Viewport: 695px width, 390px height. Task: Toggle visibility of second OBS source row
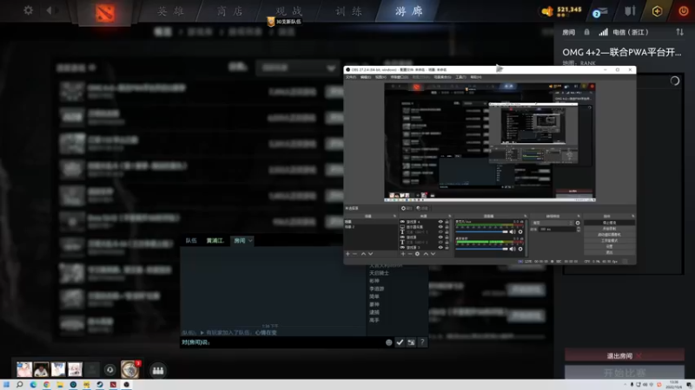tap(440, 227)
